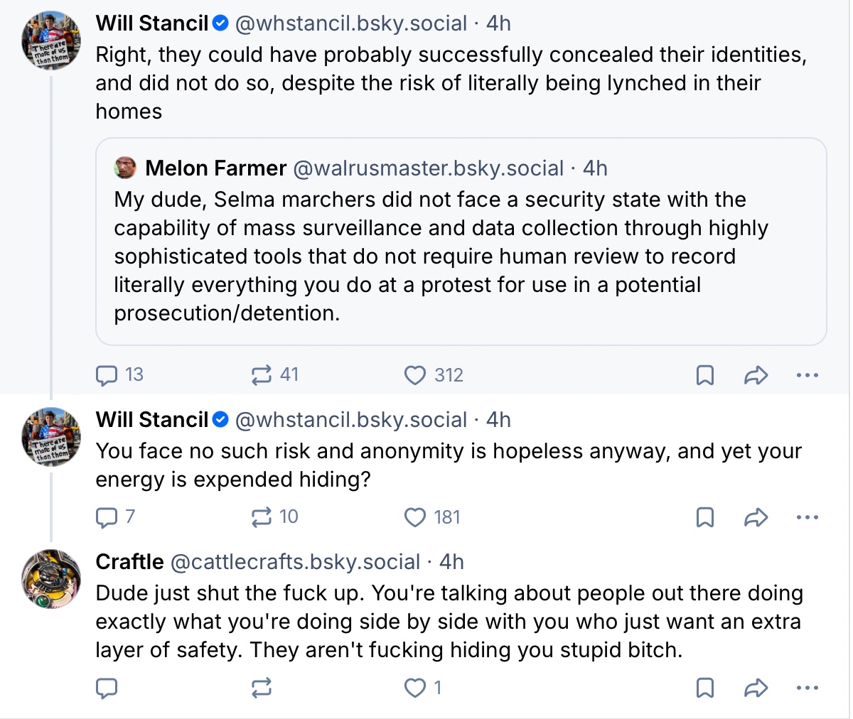
Task: Open the quoted Selma marchers post
Action: tap(461, 256)
